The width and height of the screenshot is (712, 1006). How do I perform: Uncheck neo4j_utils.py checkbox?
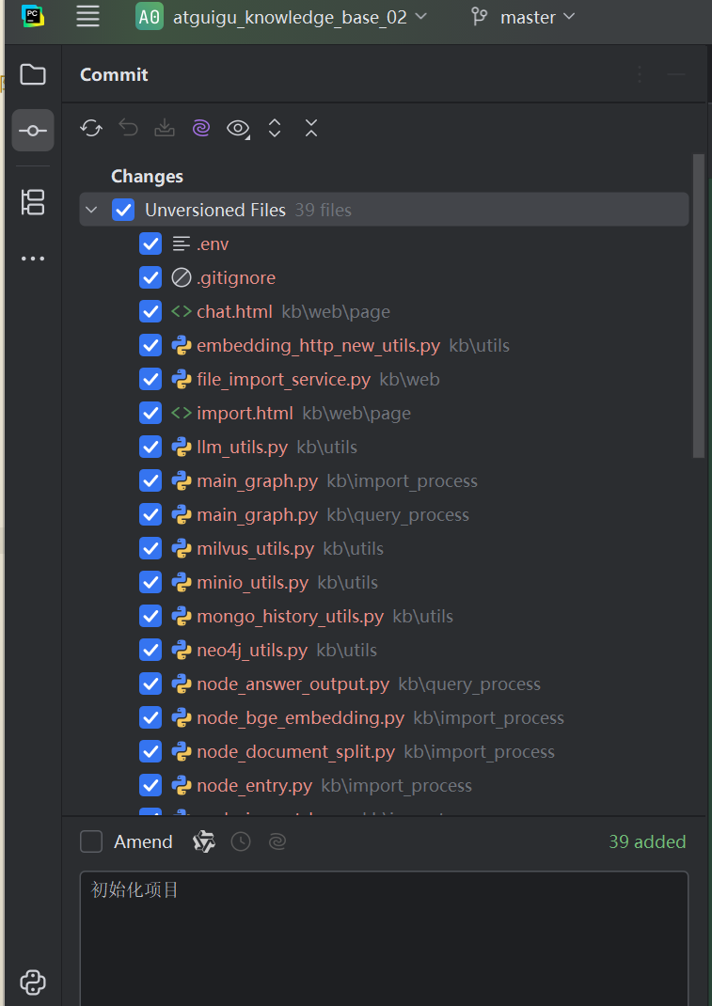[x=150, y=650]
